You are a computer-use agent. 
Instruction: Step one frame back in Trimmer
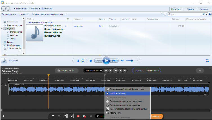110,71
